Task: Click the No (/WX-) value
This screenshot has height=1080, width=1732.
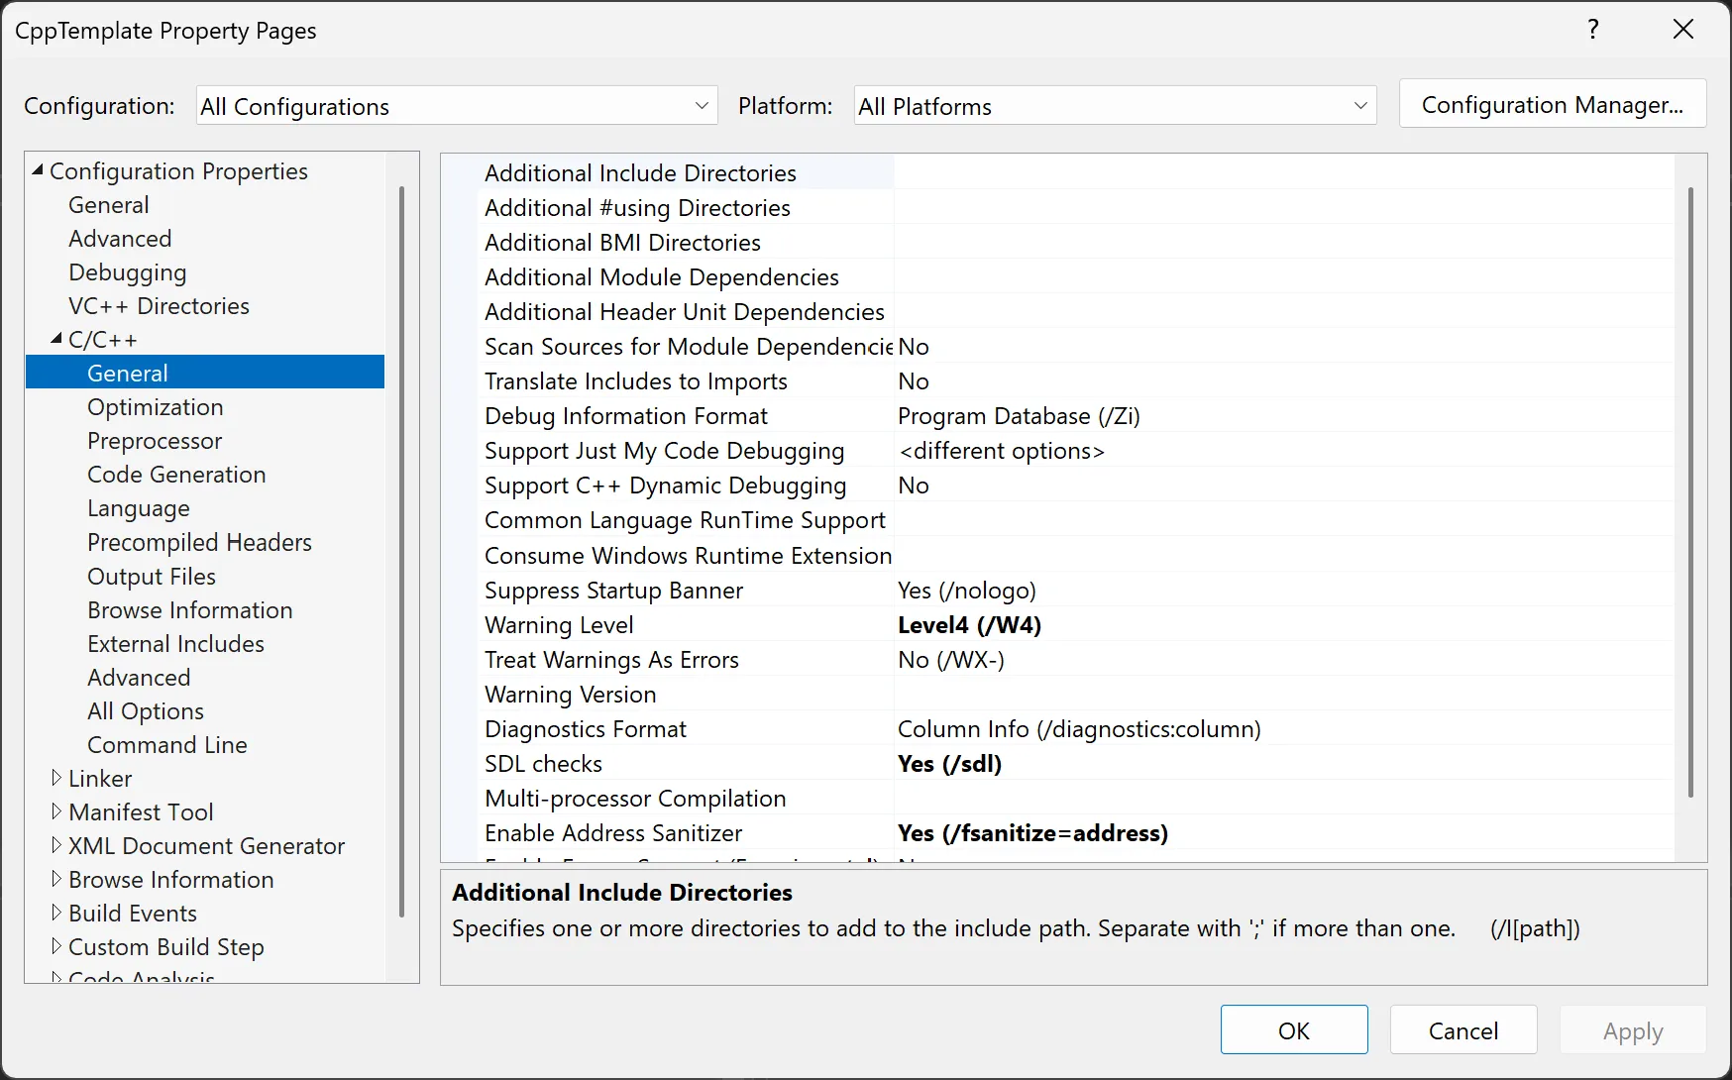Action: coord(950,659)
